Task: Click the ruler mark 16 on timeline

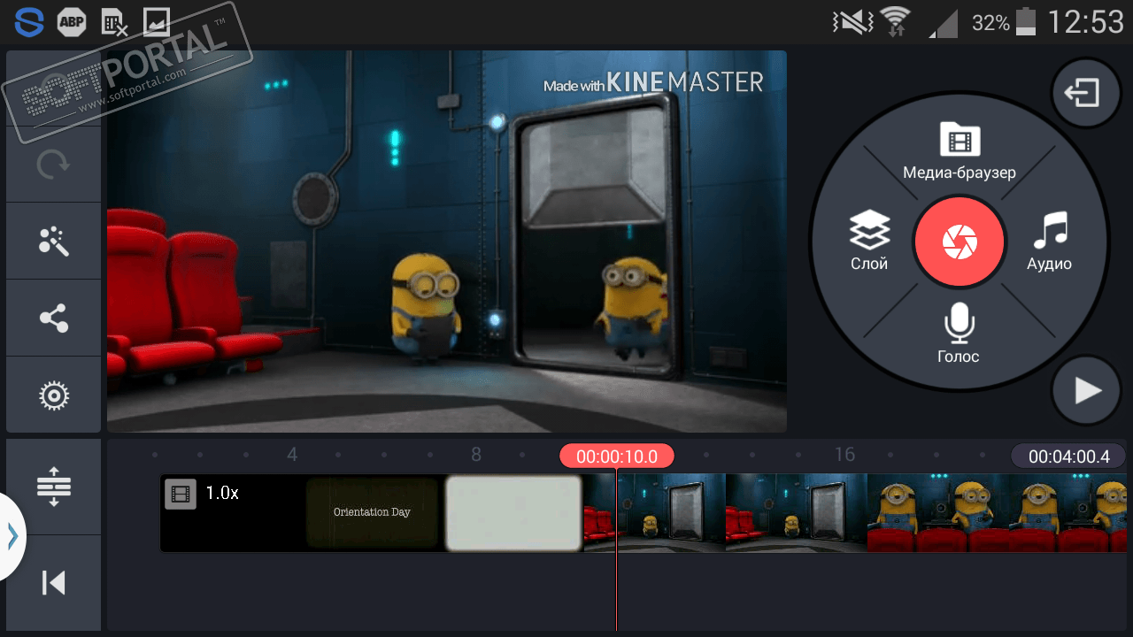Action: tap(844, 455)
